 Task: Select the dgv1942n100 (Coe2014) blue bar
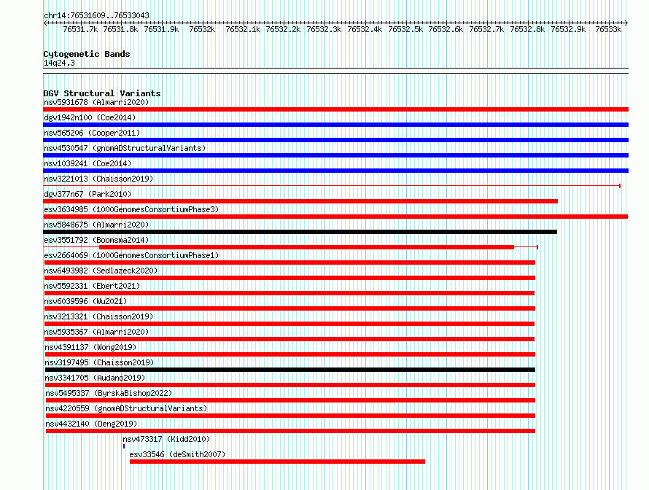[x=335, y=125]
